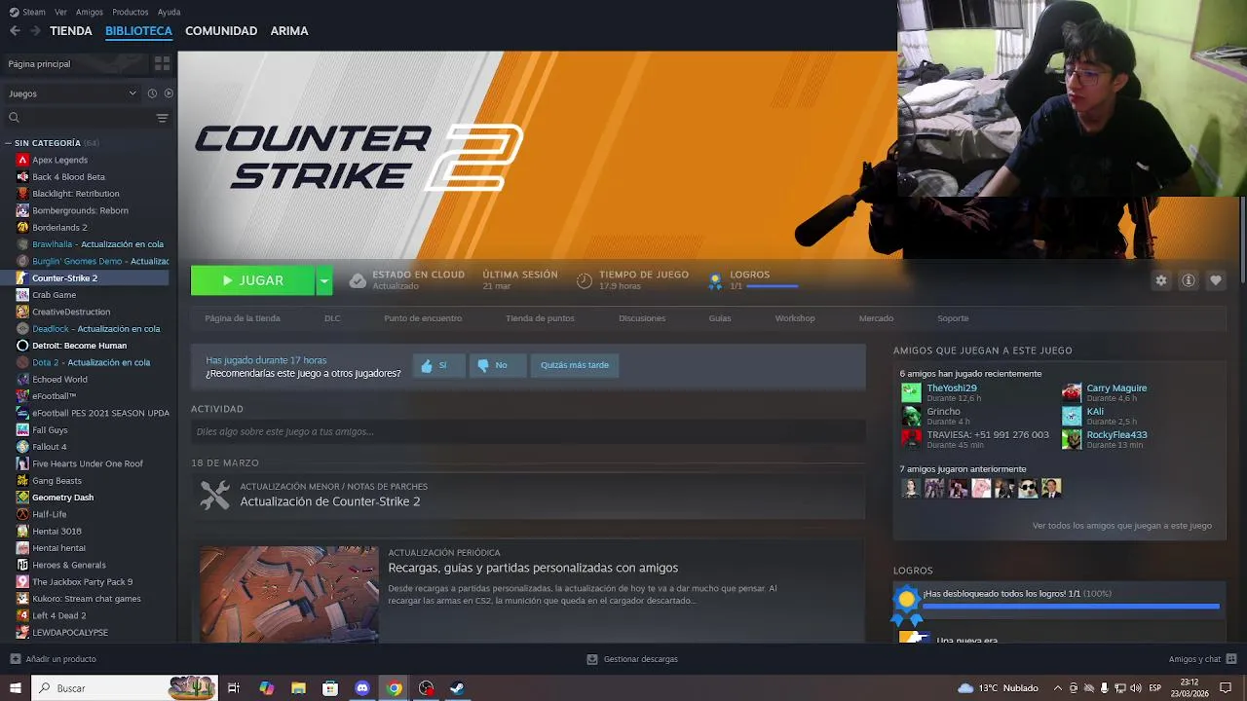Select Half-Life in the library

[50, 514]
